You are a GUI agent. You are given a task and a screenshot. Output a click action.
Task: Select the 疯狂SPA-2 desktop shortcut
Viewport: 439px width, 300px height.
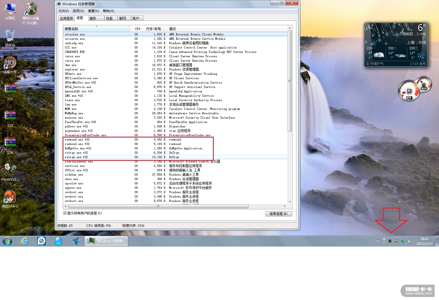click(10, 199)
